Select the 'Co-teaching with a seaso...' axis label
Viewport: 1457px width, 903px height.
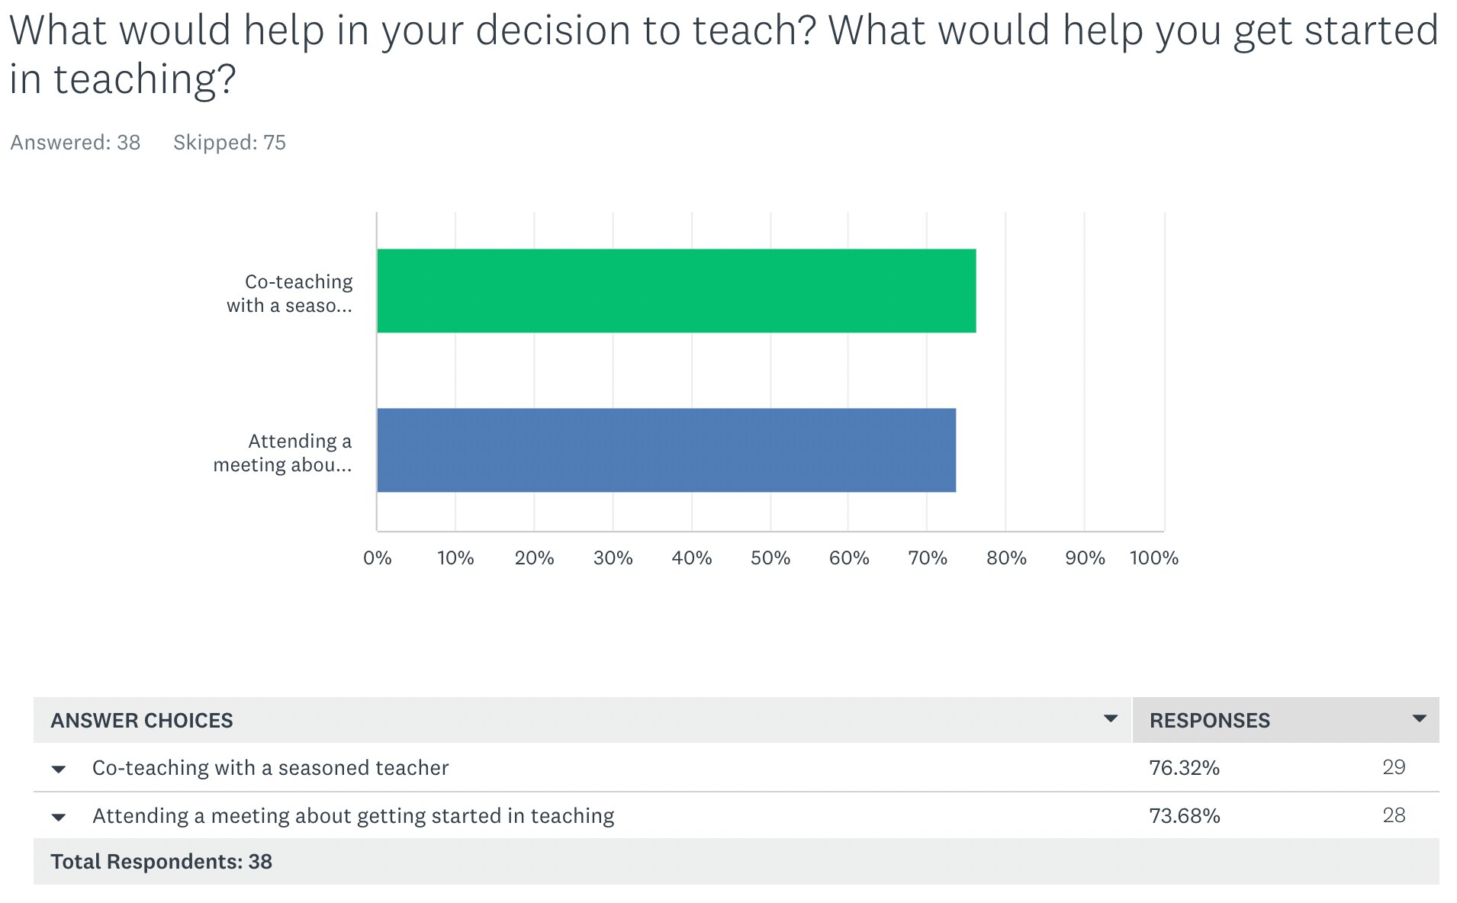tap(290, 294)
